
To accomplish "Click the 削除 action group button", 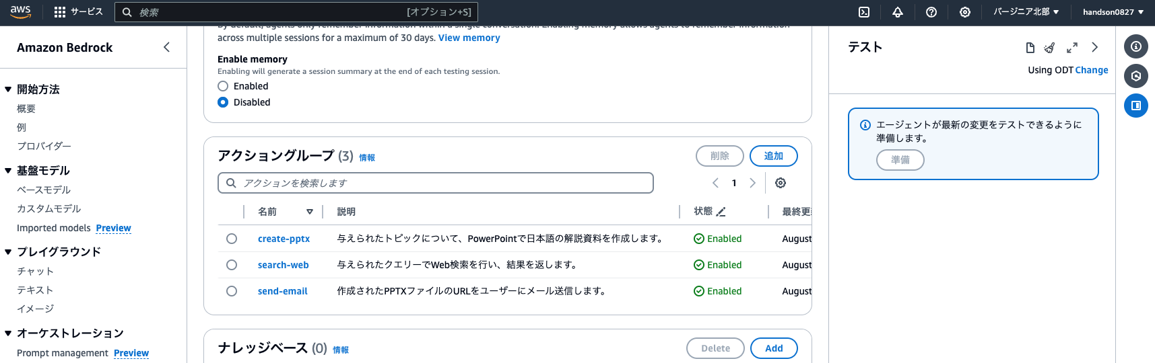I will pos(720,156).
